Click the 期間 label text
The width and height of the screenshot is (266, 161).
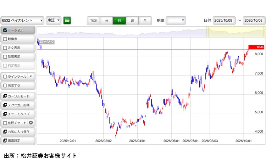(x=160, y=21)
